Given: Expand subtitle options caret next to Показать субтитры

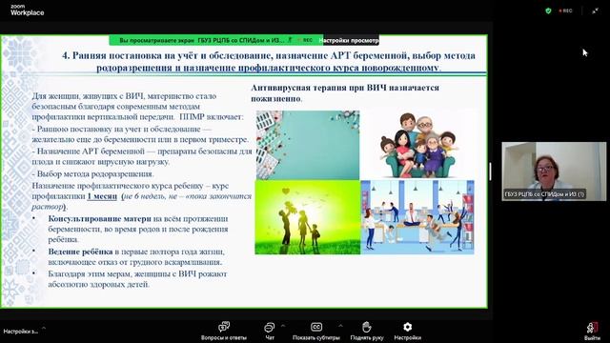Looking at the screenshot, I should click(340, 326).
